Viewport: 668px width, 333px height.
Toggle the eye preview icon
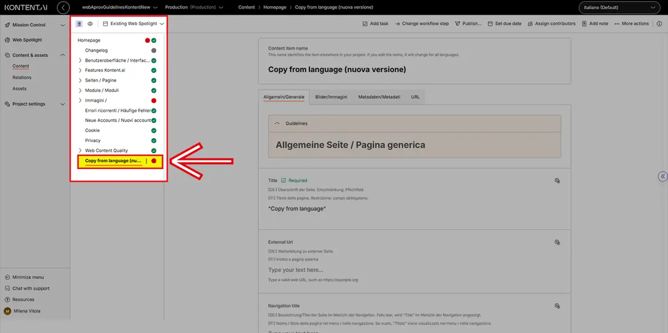pyautogui.click(x=90, y=24)
